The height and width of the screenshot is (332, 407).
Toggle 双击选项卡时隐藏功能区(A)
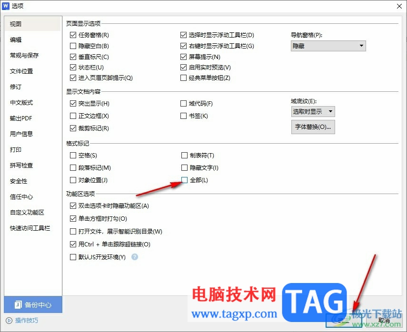tap(73, 205)
